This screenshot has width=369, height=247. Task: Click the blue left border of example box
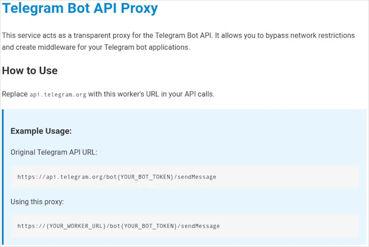click(x=3, y=177)
